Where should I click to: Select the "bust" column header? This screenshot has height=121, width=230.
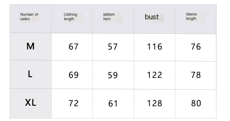click(x=152, y=17)
